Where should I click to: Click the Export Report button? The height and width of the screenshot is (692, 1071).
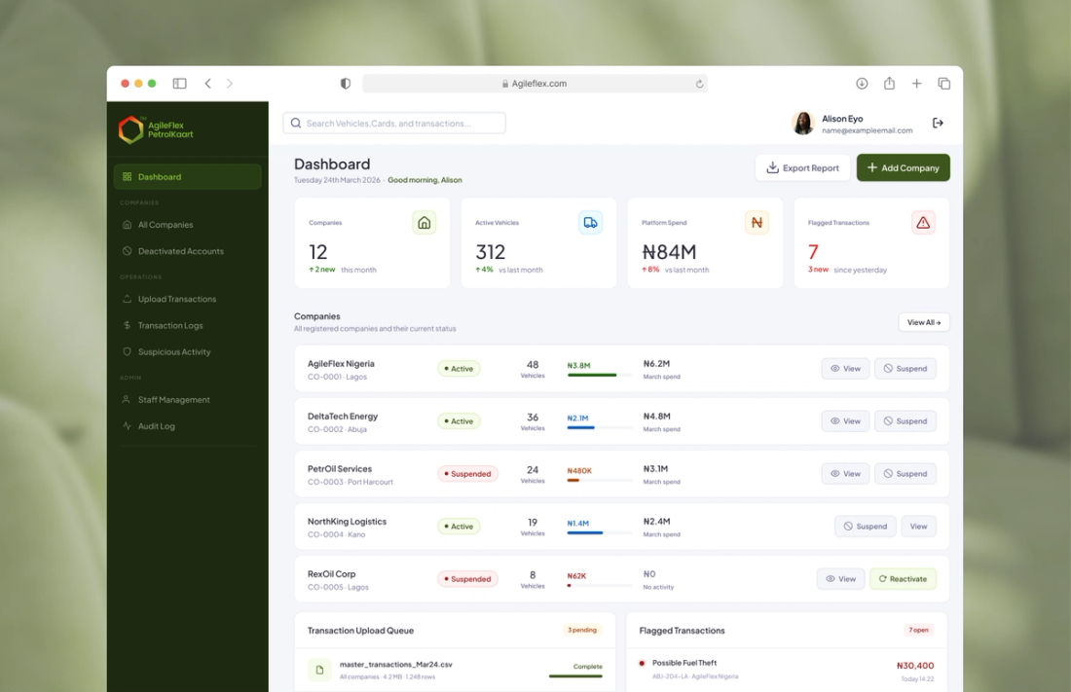[802, 167]
